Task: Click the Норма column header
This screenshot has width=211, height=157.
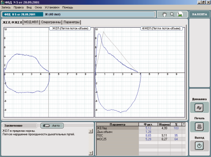Action: tap(164, 124)
